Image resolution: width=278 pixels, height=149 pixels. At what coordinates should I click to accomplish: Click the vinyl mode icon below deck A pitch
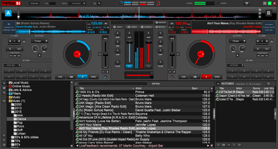click(x=105, y=77)
